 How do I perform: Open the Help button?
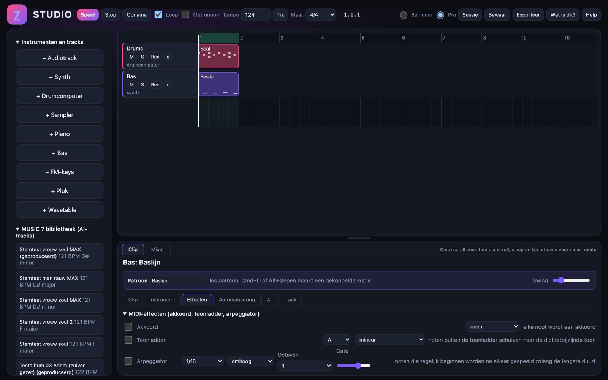pyautogui.click(x=591, y=14)
